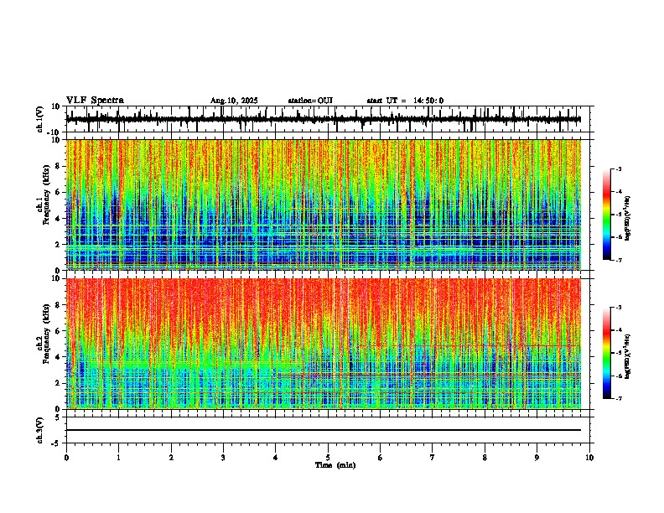Click the "-3" label on ch.1 color bar
Screen dimensions: 664x513
coord(618,168)
